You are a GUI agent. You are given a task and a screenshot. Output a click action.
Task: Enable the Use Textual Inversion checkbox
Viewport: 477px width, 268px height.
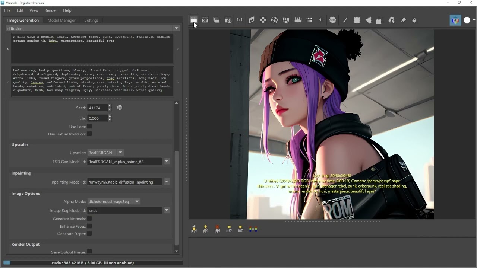pyautogui.click(x=89, y=134)
